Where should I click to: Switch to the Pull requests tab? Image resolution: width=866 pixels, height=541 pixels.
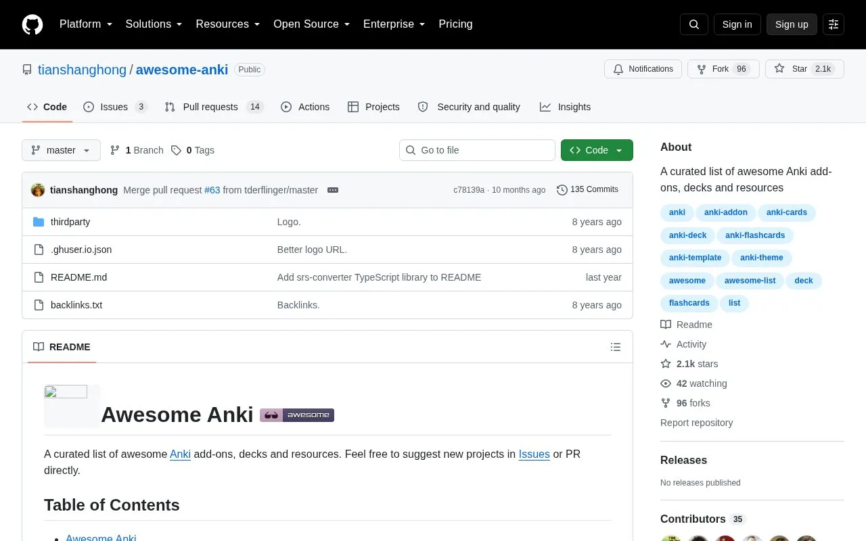click(214, 107)
